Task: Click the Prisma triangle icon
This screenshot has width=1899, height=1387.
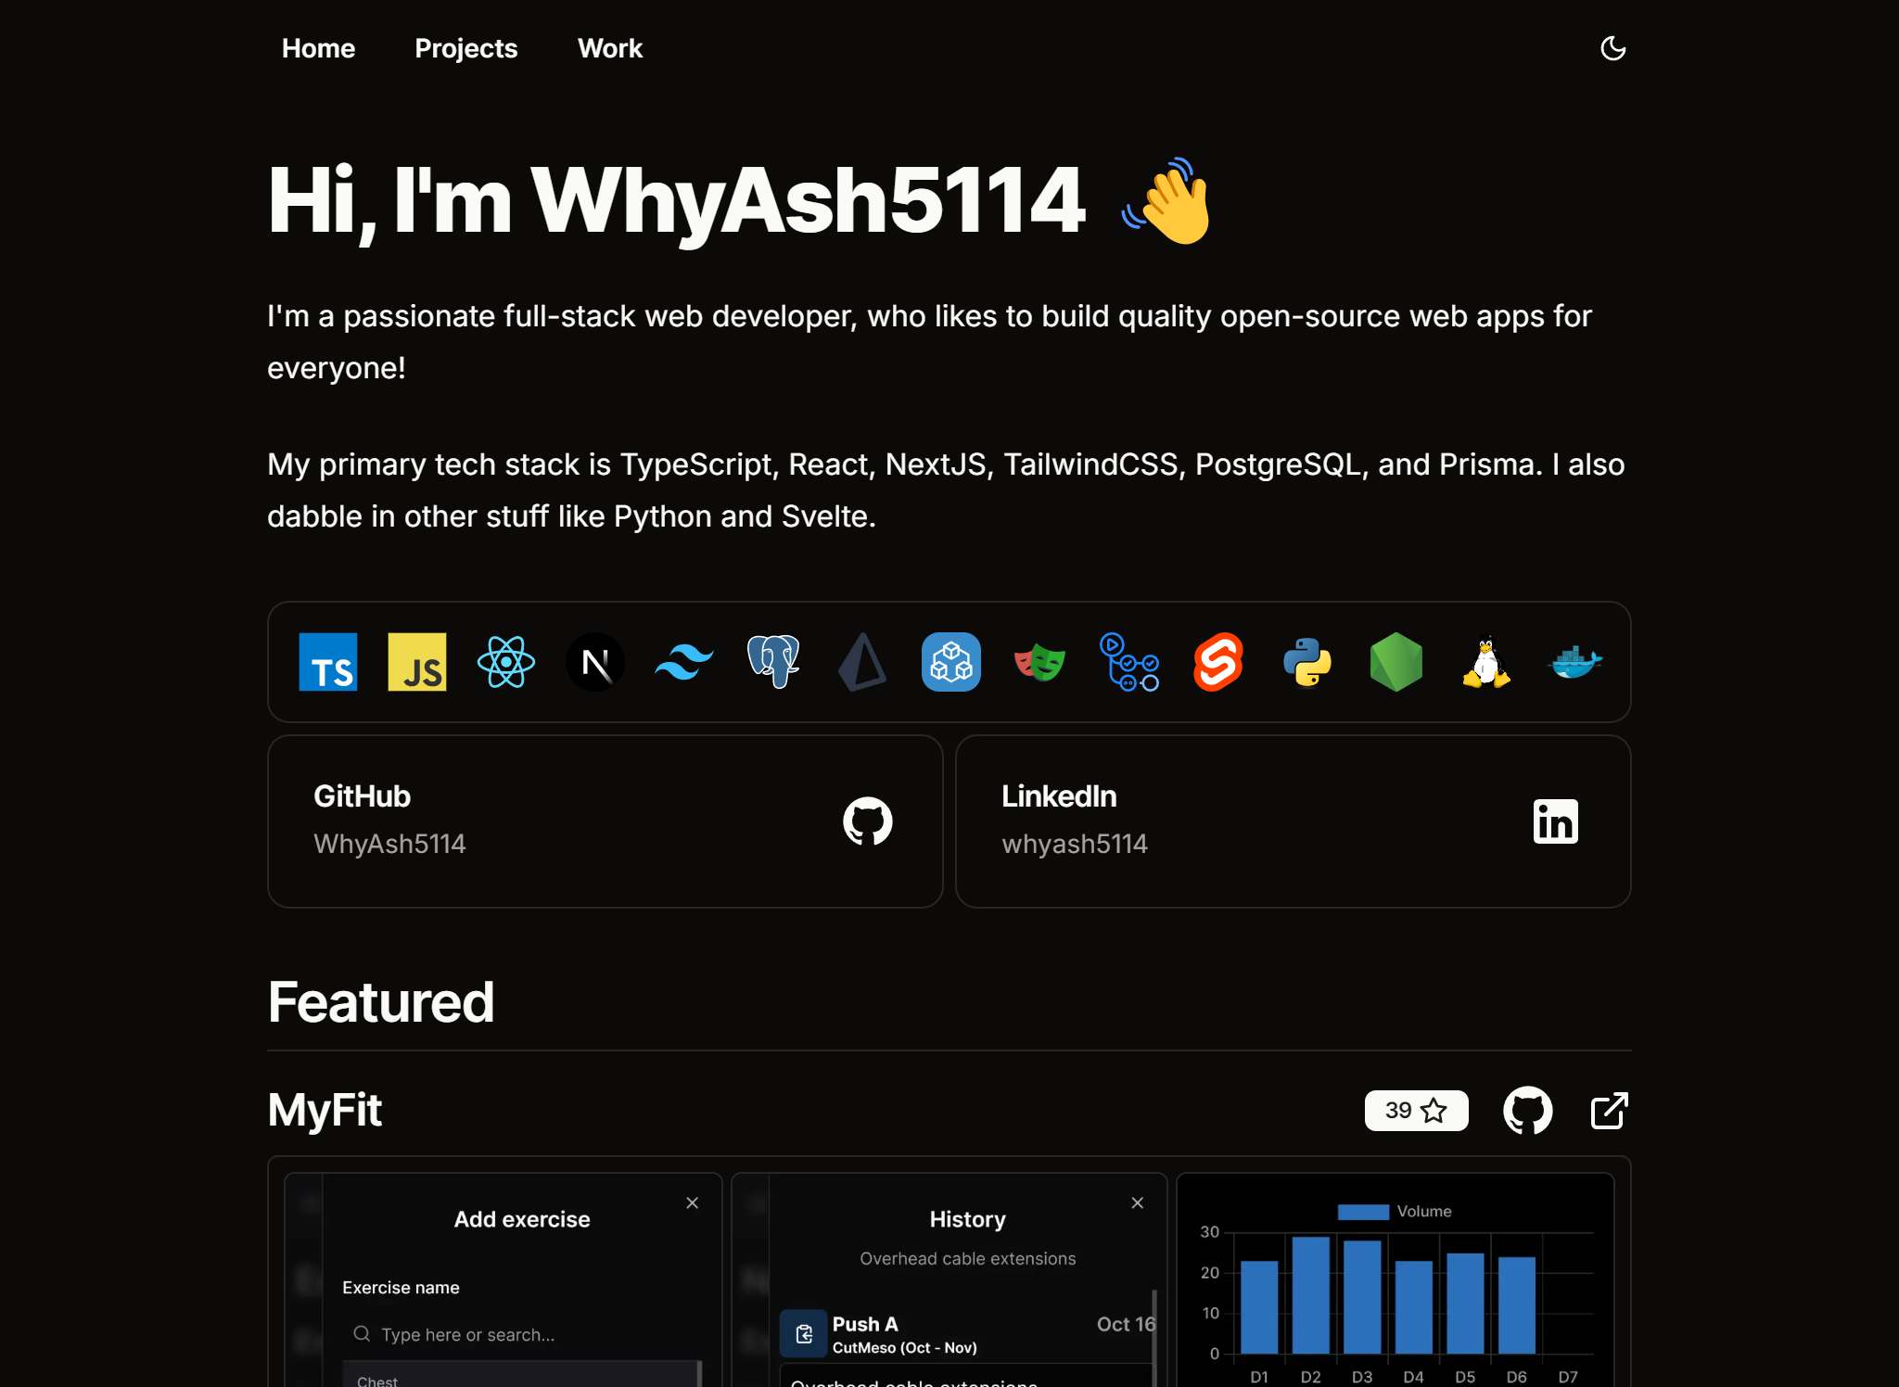Action: coord(862,662)
